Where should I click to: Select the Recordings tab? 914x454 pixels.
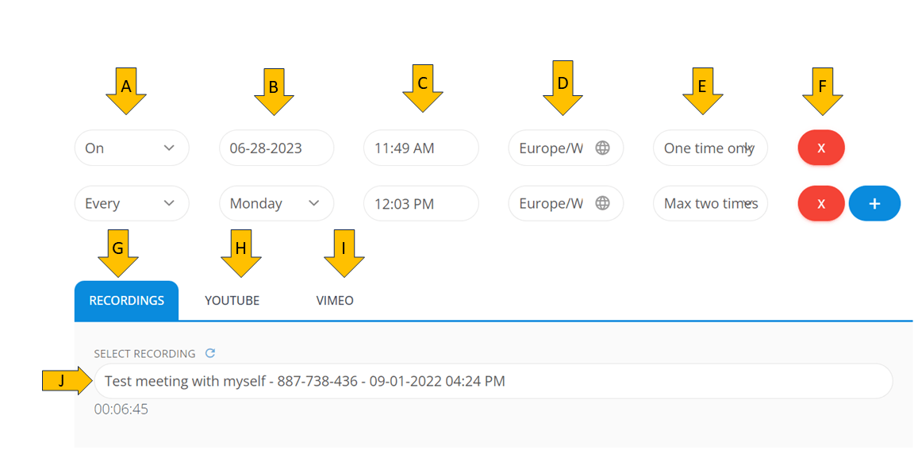pos(127,301)
